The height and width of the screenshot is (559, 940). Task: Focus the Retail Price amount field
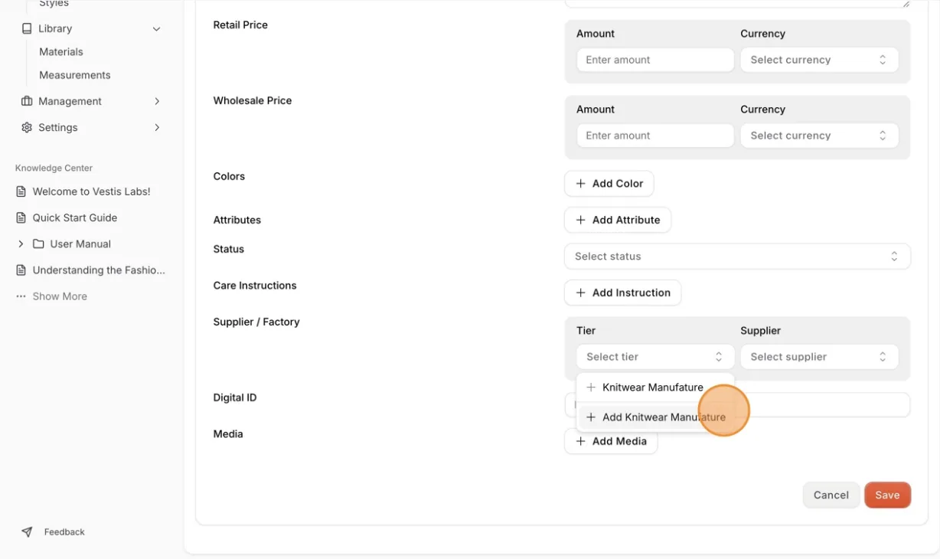click(x=655, y=60)
